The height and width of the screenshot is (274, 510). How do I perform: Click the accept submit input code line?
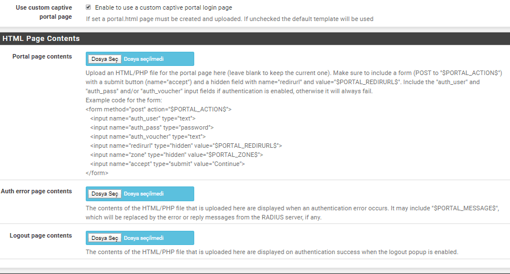coord(167,163)
